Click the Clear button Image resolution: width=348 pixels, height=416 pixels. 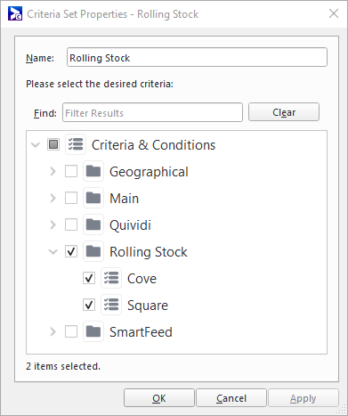284,112
